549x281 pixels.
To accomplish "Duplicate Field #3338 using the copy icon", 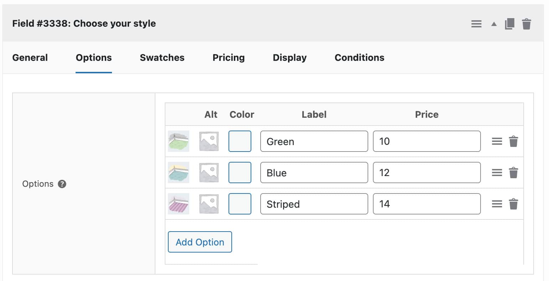I will pyautogui.click(x=510, y=23).
